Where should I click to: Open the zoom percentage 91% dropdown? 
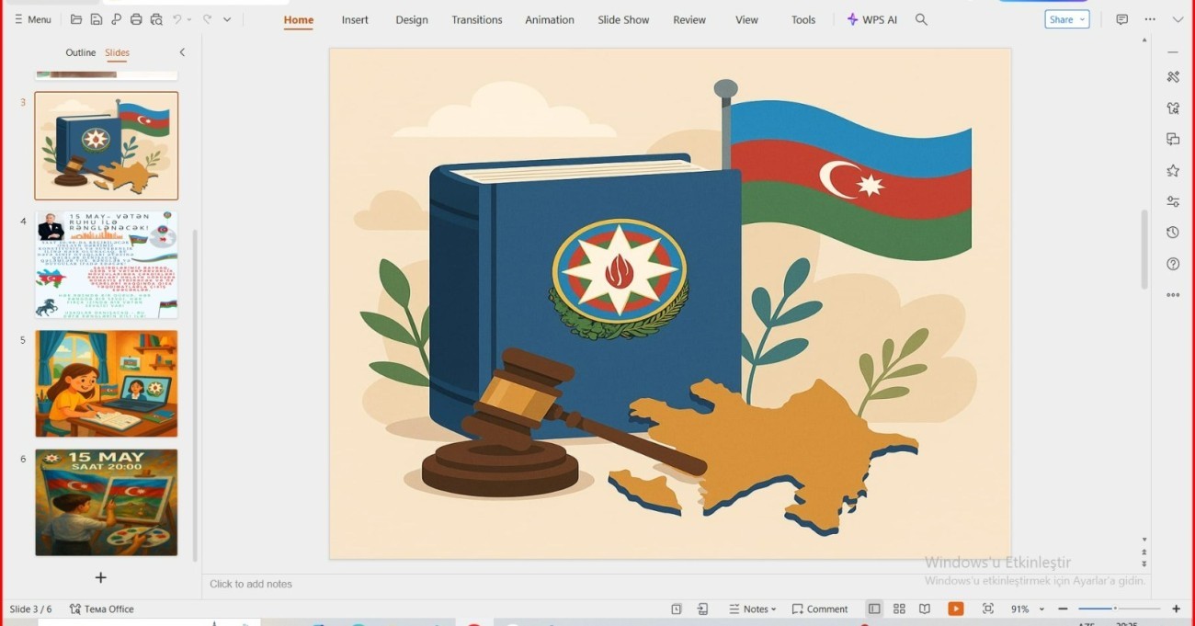click(1041, 609)
